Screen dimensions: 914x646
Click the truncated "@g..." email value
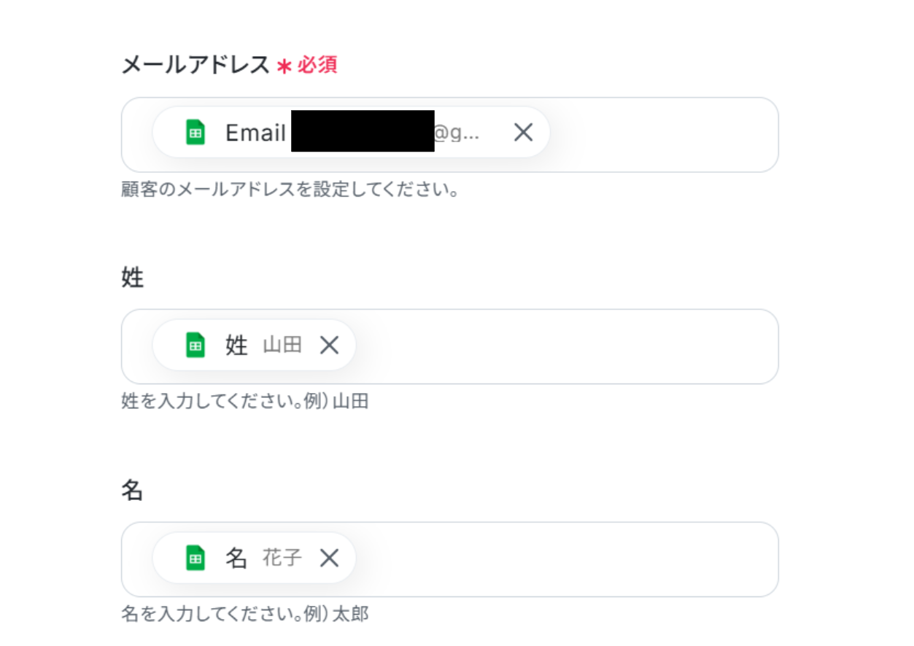tap(457, 133)
